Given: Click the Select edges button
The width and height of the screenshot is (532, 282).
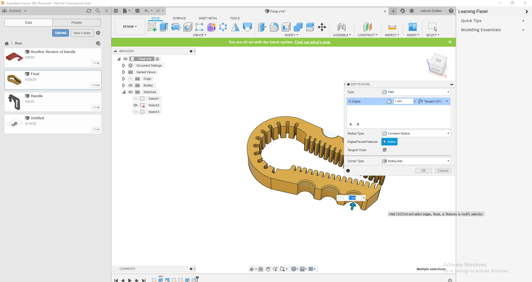Looking at the screenshot, I should pyautogui.click(x=389, y=142).
